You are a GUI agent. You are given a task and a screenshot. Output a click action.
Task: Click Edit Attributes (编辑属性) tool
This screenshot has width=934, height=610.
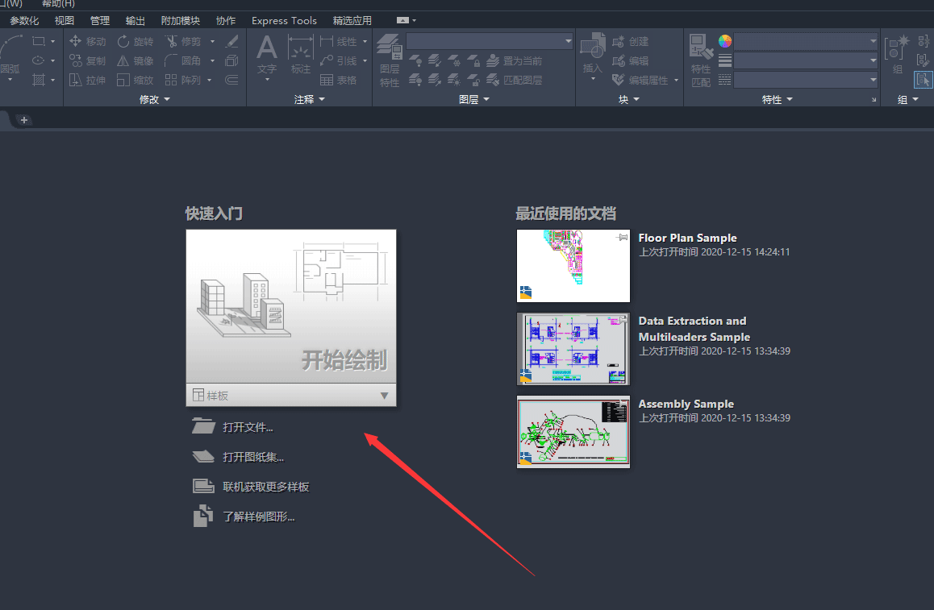click(x=640, y=80)
